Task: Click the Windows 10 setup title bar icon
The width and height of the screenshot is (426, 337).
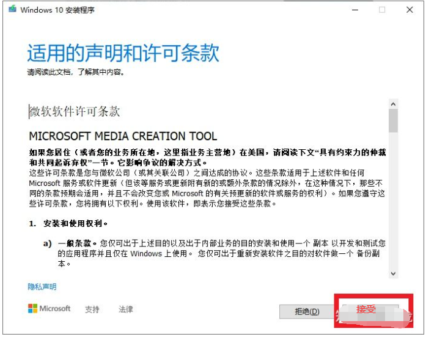Action: (x=12, y=10)
